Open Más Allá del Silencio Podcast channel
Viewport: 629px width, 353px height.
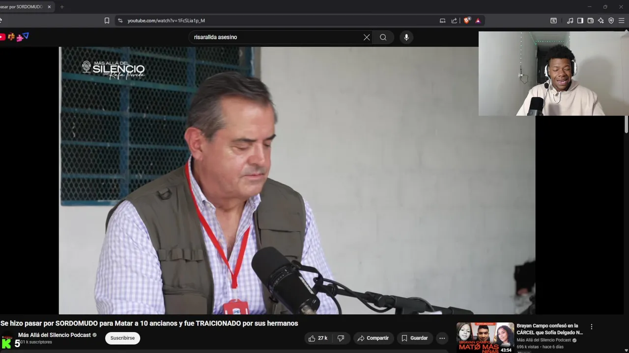(x=55, y=335)
